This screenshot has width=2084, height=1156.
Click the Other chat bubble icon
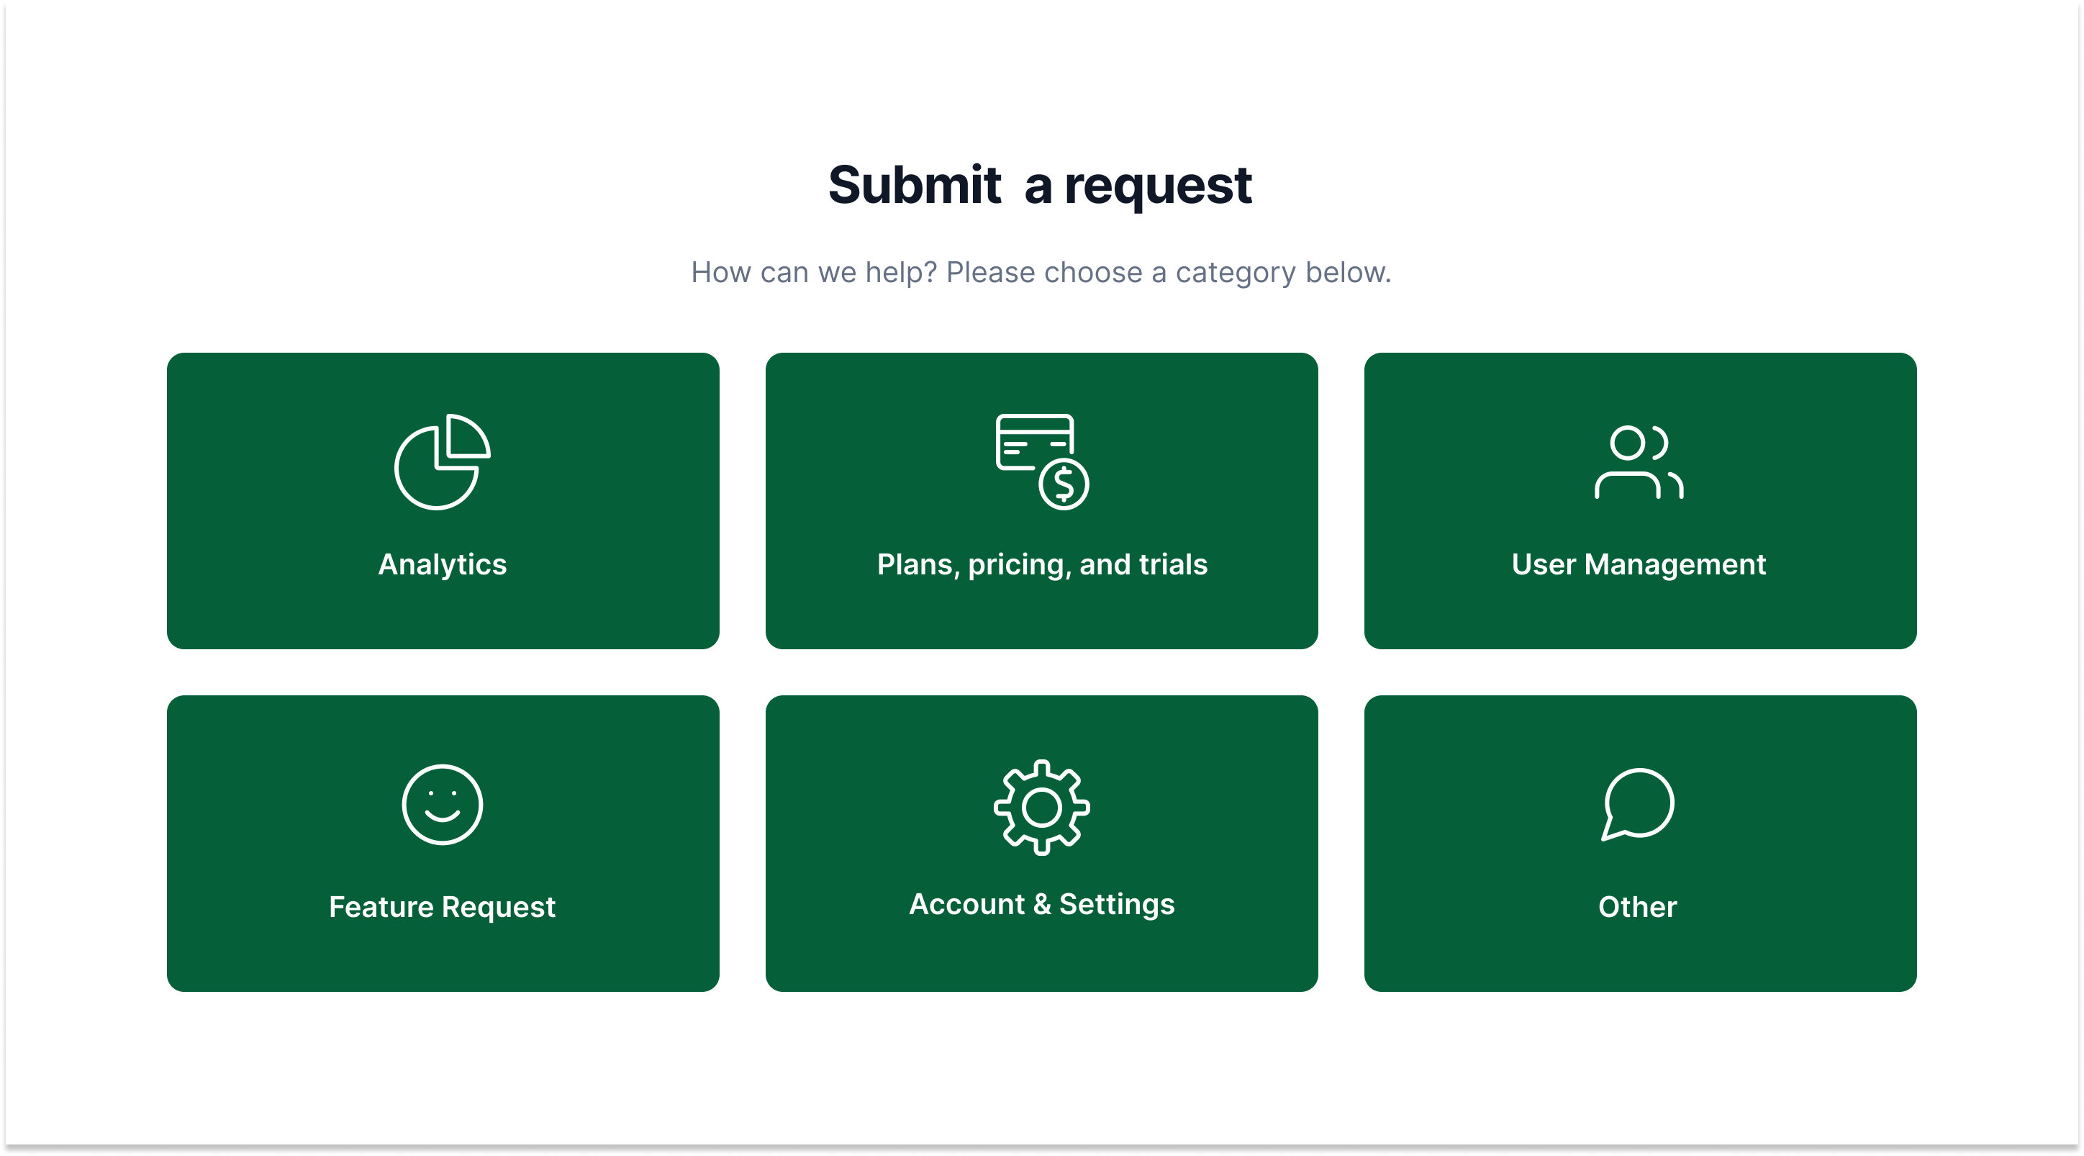[1639, 805]
